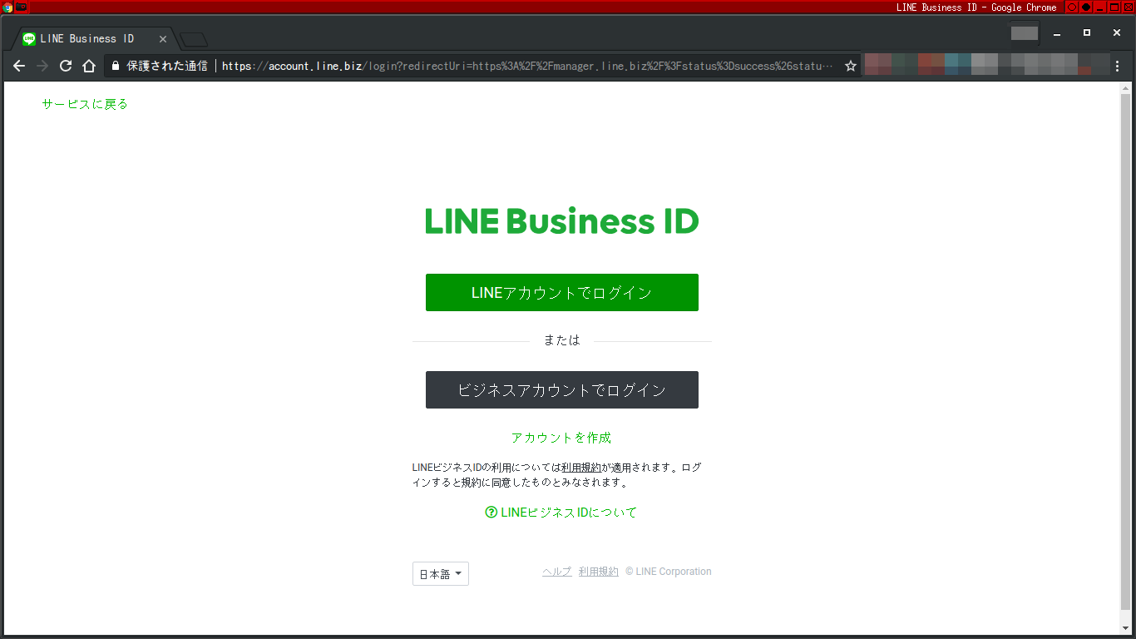Open the アカウントを作成 account creation link
This screenshot has height=639, width=1136.
pos(561,437)
